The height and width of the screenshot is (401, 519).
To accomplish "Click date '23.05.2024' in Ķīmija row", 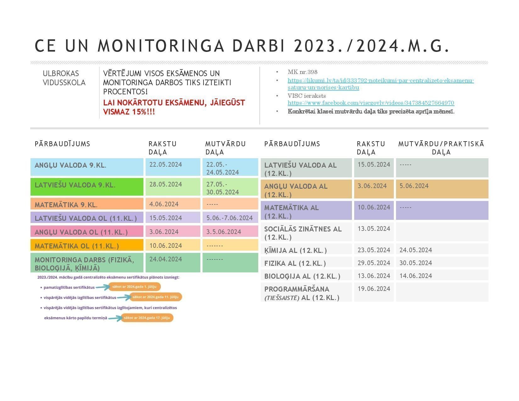I will pyautogui.click(x=374, y=250).
